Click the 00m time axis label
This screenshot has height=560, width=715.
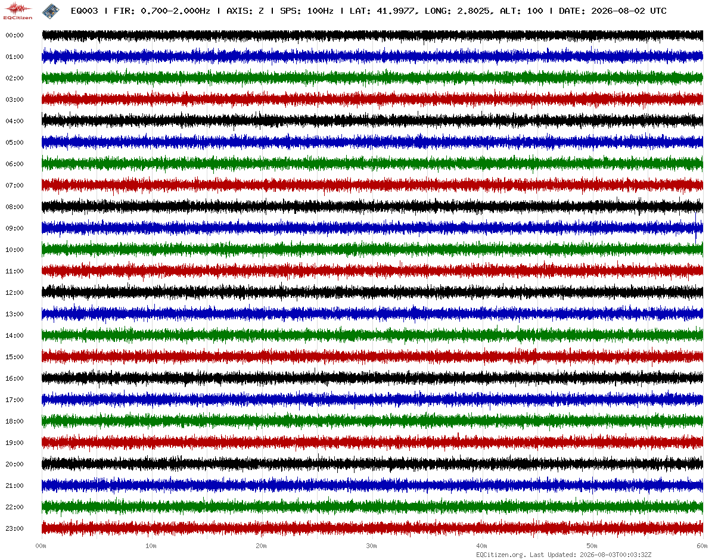41,546
